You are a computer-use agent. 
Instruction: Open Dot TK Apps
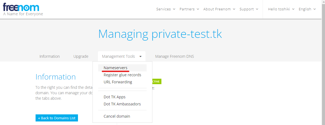(x=114, y=97)
